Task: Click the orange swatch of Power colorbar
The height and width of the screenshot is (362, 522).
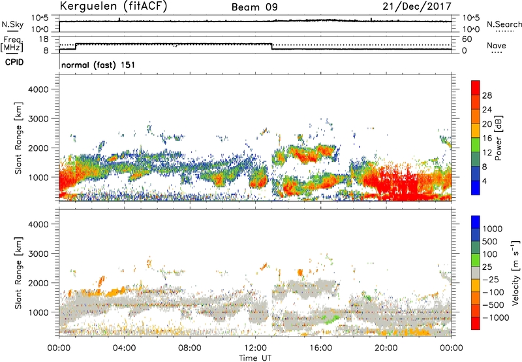Action: coord(476,116)
